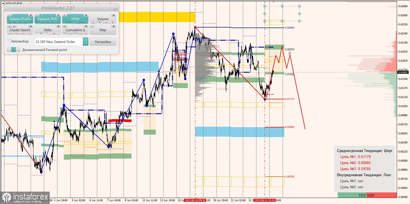Switch the Динамический Forward-point toggle

tap(14, 50)
